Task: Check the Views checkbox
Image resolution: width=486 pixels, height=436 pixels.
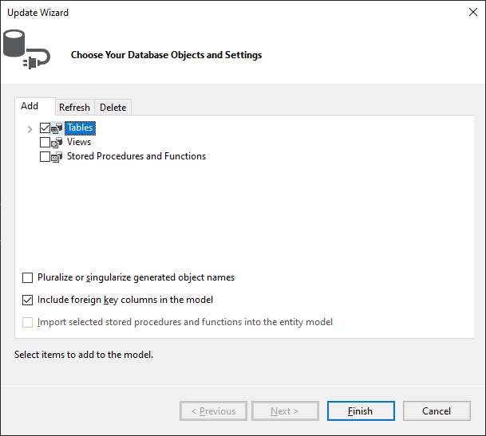Action: pos(45,142)
